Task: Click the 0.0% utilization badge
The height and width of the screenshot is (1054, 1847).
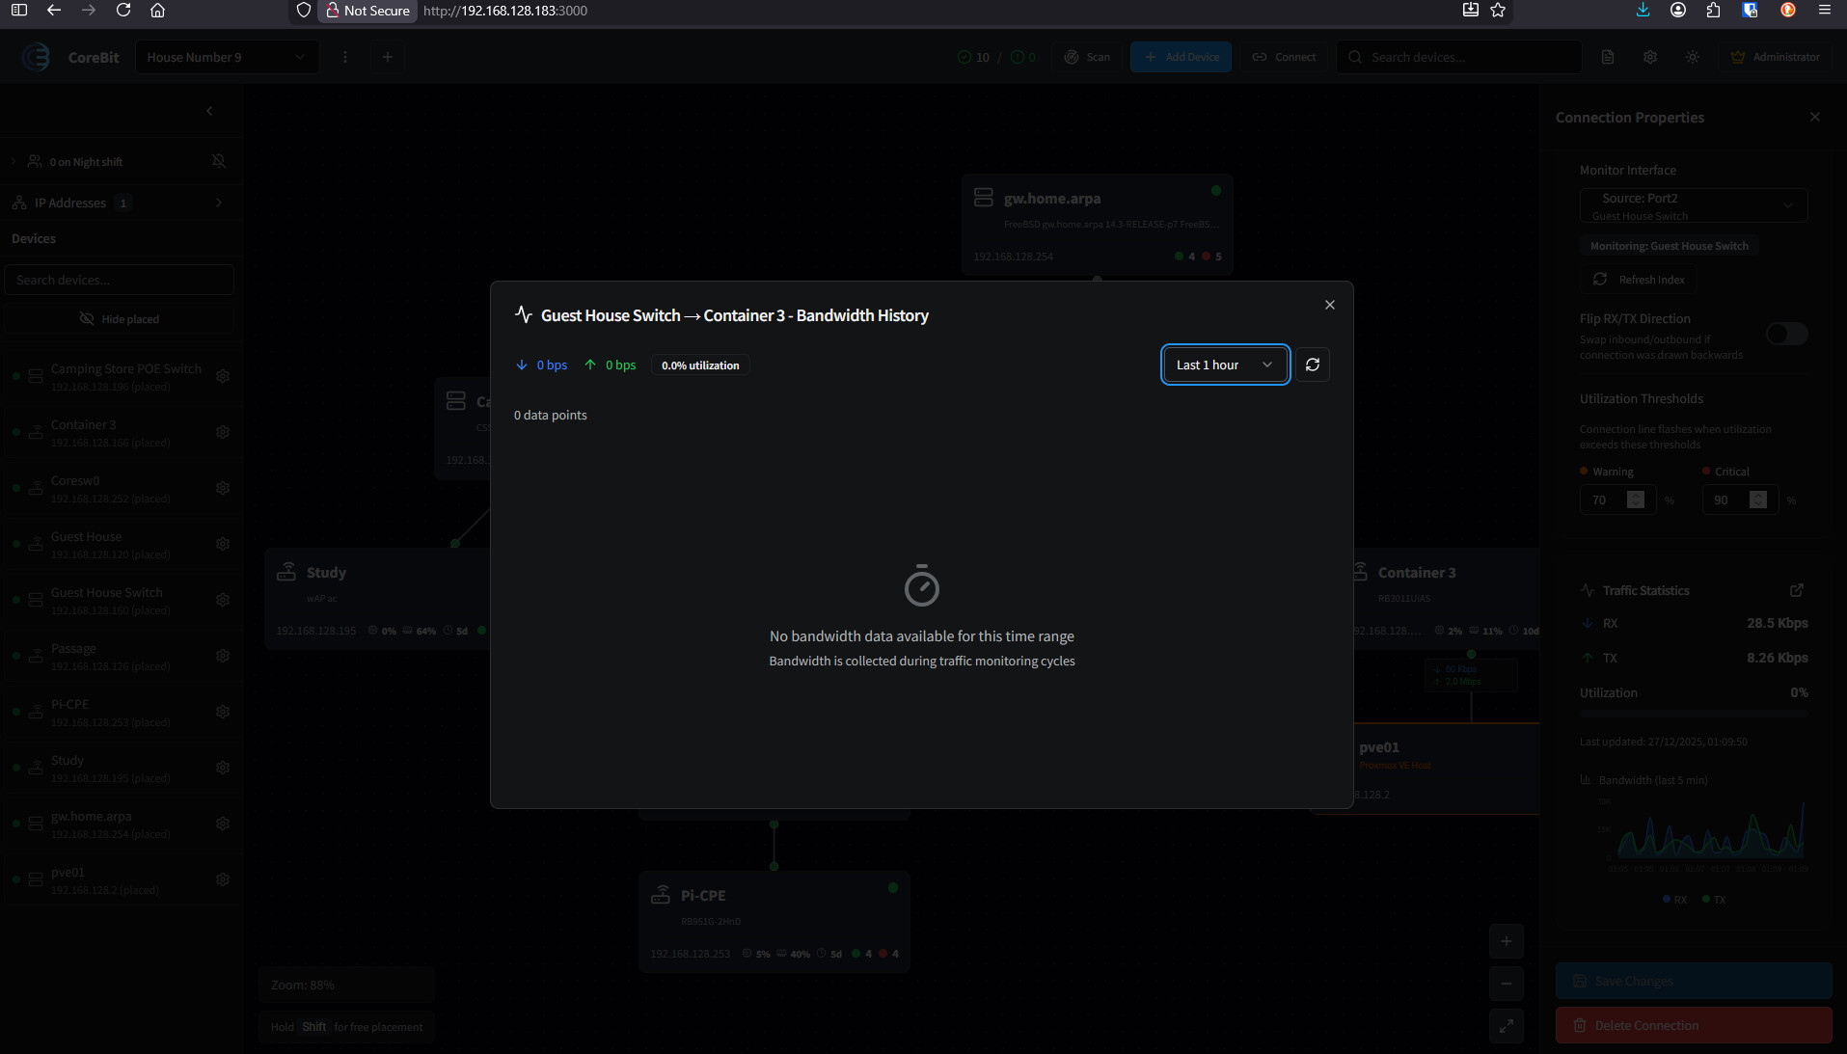Action: 700,365
